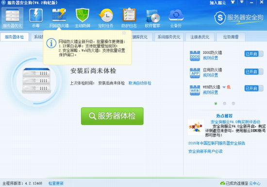
Task: Select the second carousel page dot
Action: coord(224,103)
